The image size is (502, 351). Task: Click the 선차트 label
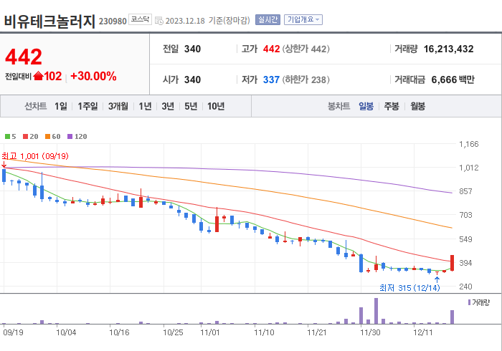(x=36, y=106)
